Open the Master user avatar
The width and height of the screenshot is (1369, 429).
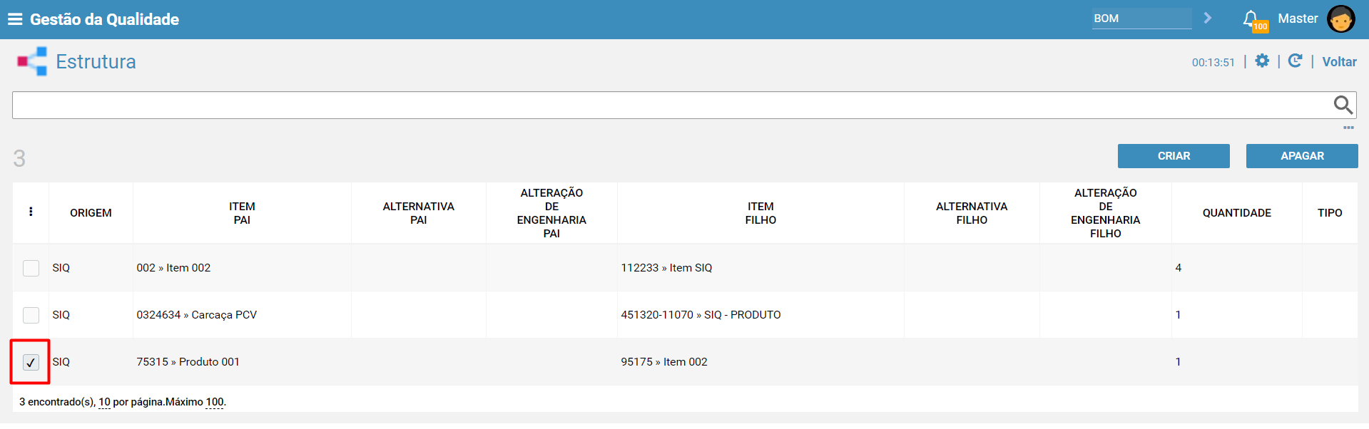tap(1340, 19)
